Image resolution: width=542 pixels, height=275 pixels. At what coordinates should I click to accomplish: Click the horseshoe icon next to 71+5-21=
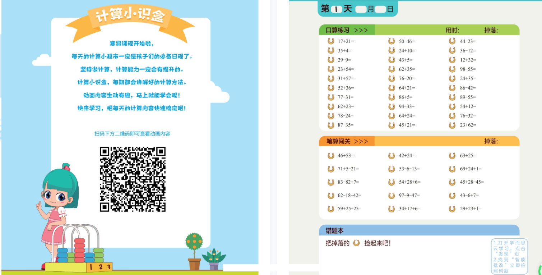tap(331, 169)
